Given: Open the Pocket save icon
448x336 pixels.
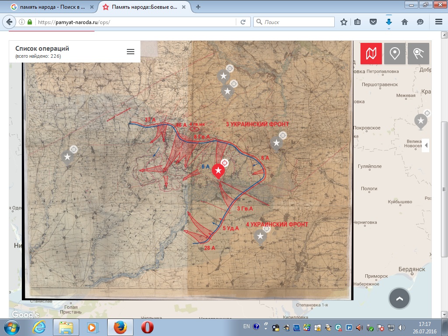Looking at the screenshot, I should (373, 22).
